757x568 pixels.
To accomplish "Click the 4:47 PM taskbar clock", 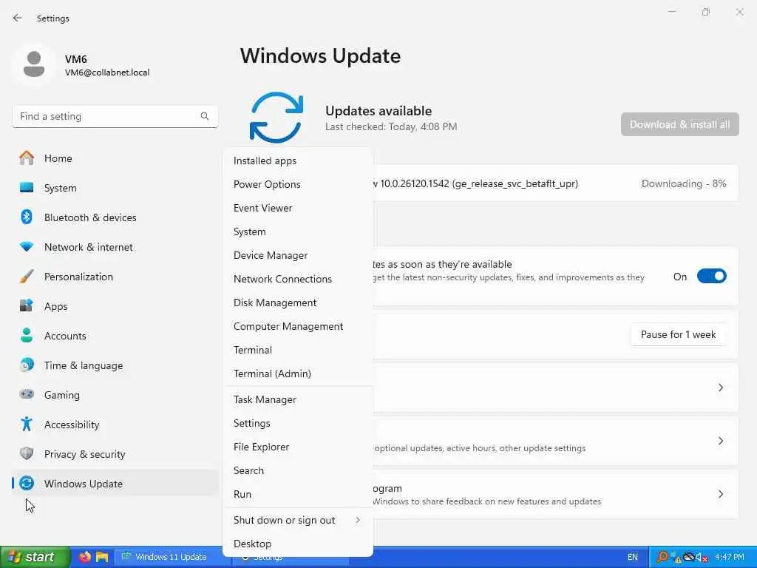I will 730,557.
